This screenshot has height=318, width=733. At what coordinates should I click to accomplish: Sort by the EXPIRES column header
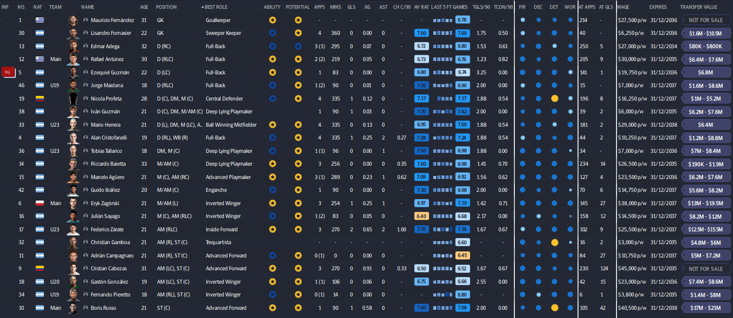tap(658, 7)
